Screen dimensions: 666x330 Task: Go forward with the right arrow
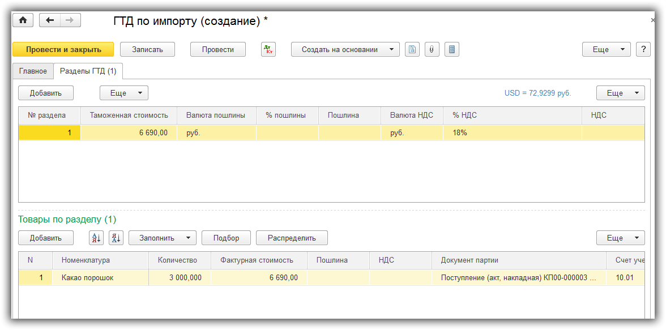[x=70, y=20]
